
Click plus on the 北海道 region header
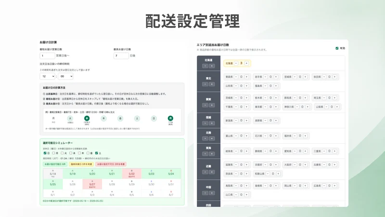(x=212, y=66)
